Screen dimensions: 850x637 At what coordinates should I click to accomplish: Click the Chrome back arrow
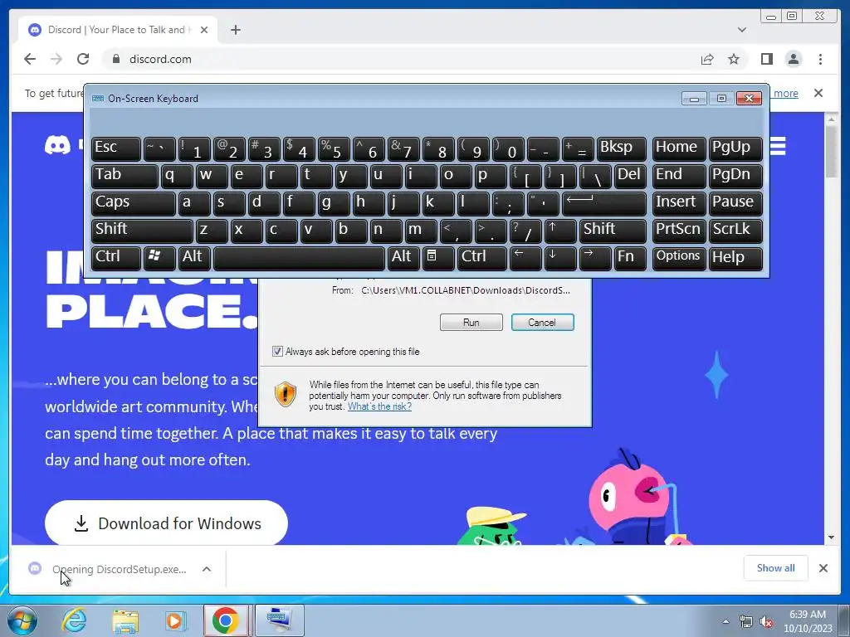point(30,59)
